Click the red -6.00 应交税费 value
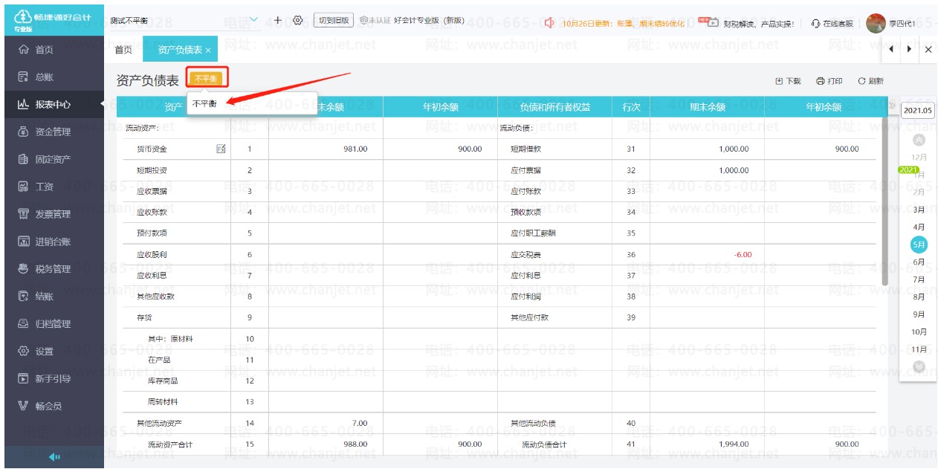938x469 pixels. tap(743, 255)
